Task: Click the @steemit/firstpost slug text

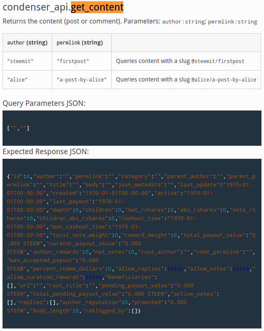Action: pyautogui.click(x=217, y=61)
